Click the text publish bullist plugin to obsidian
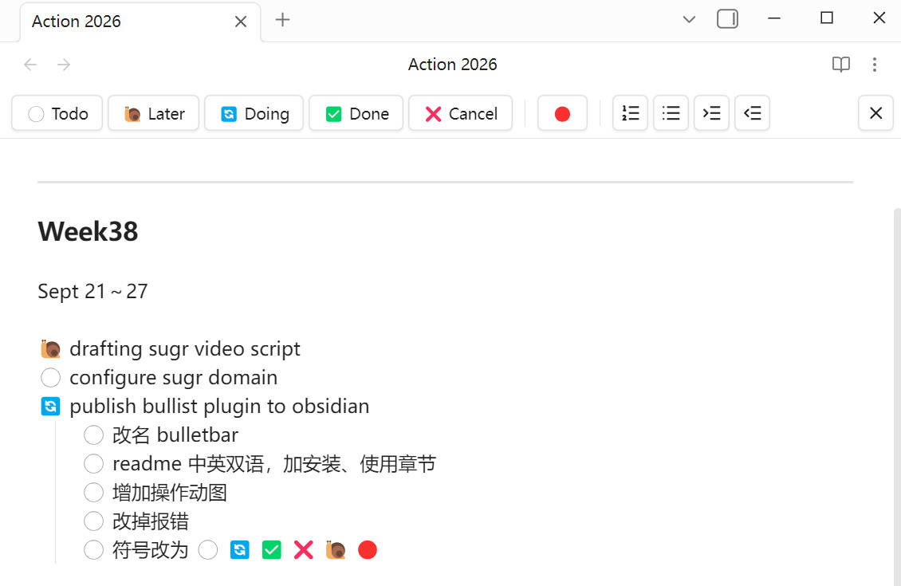The width and height of the screenshot is (901, 586). [x=219, y=406]
